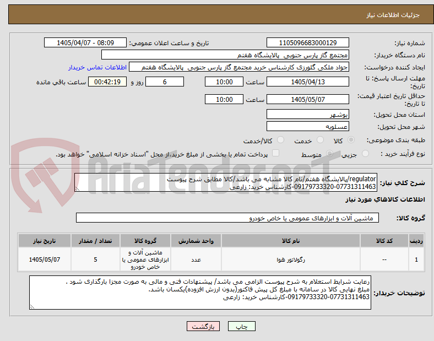Viewport: 434px width, 341px height.
Task: Click the اطلاعات کالاهای مورد نیاز heading
Action: [x=385, y=199]
